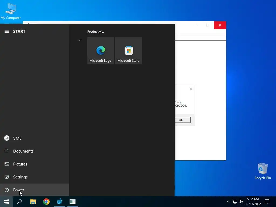This screenshot has height=207, width=276.
Task: Click OK in the background dialog
Action: pos(182,120)
